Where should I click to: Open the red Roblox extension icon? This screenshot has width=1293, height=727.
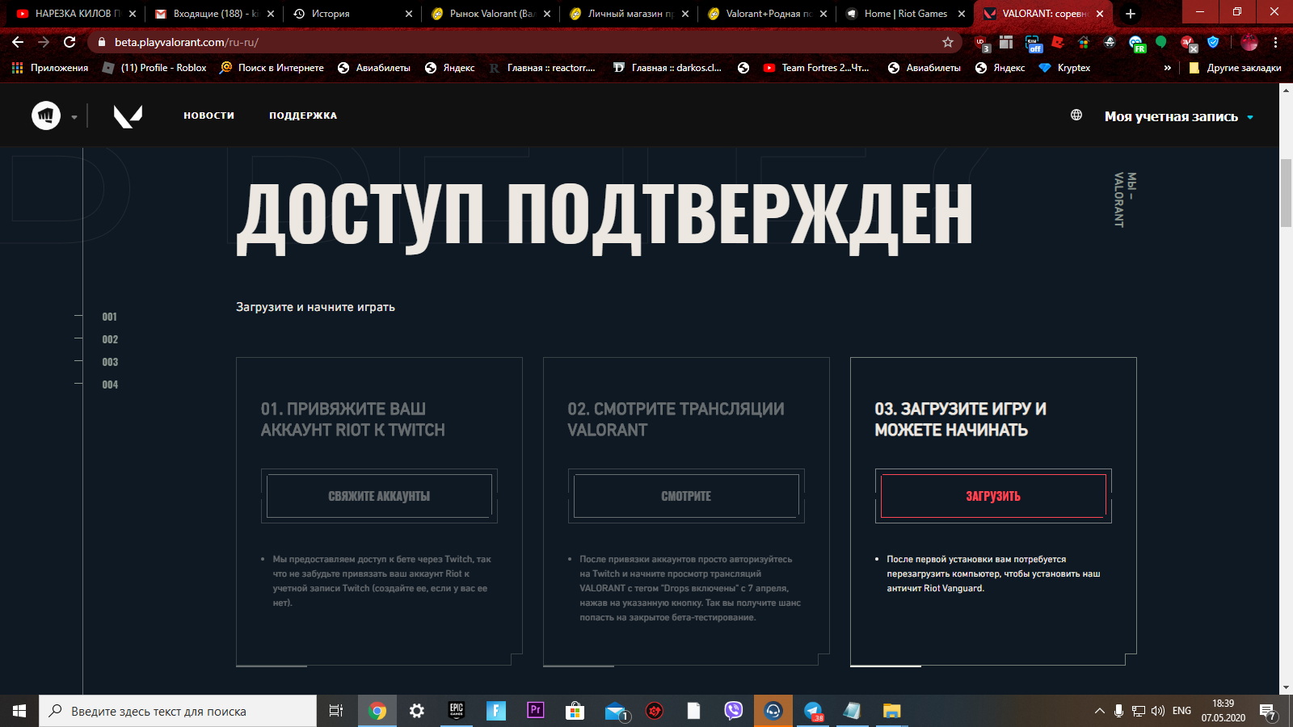[x=1057, y=42]
